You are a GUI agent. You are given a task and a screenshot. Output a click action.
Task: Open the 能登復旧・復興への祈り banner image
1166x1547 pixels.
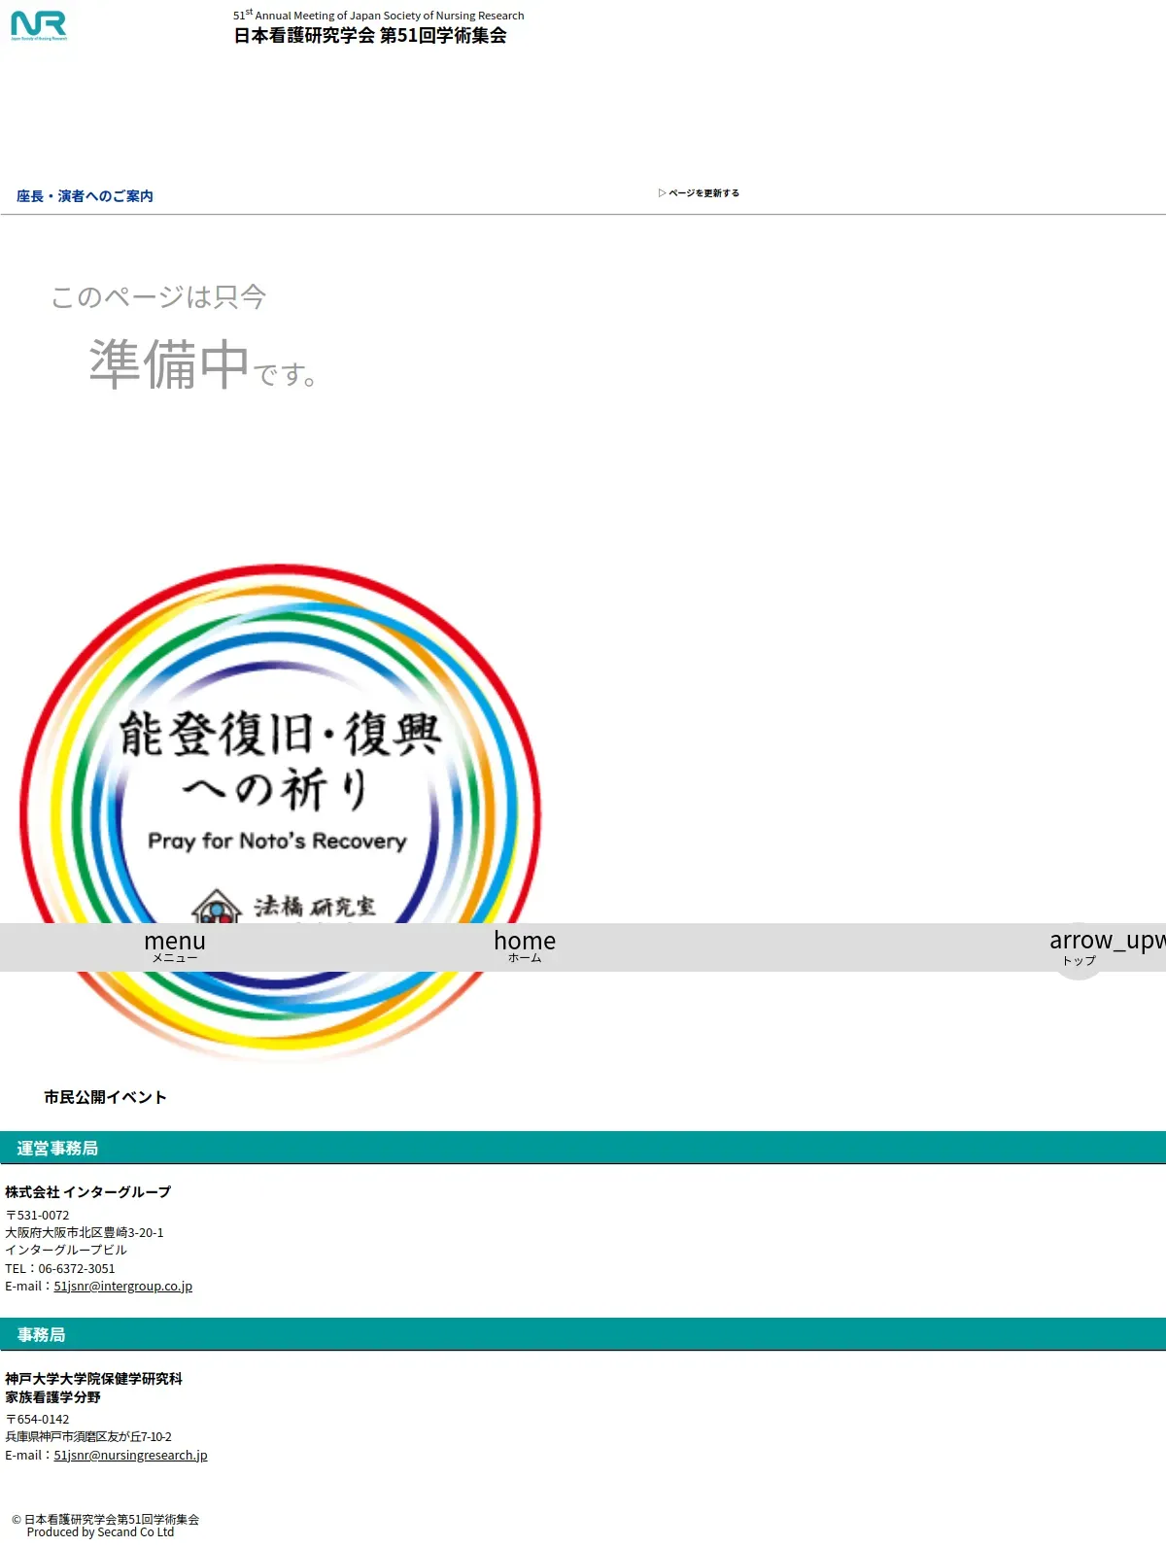point(280,812)
